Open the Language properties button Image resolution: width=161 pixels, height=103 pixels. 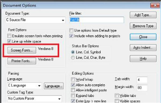pos(54,86)
